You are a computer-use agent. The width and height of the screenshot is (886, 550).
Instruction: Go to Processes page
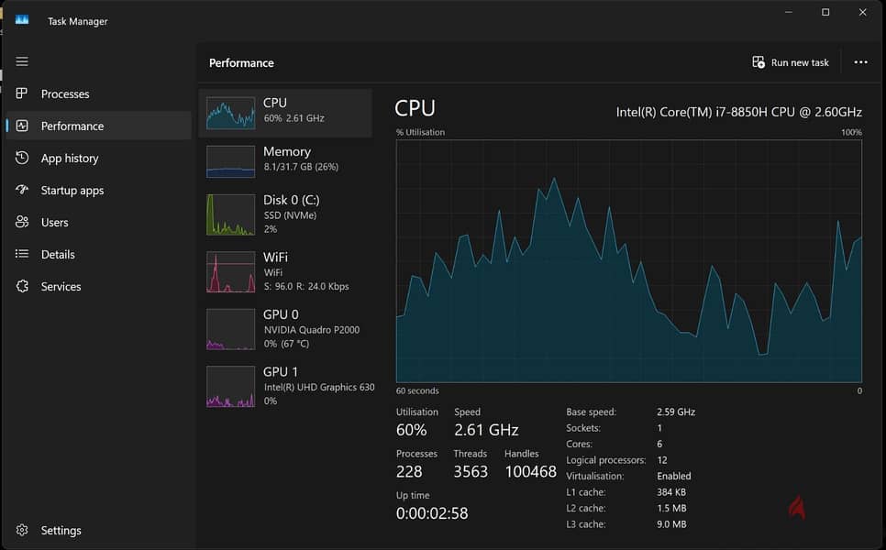click(99, 93)
